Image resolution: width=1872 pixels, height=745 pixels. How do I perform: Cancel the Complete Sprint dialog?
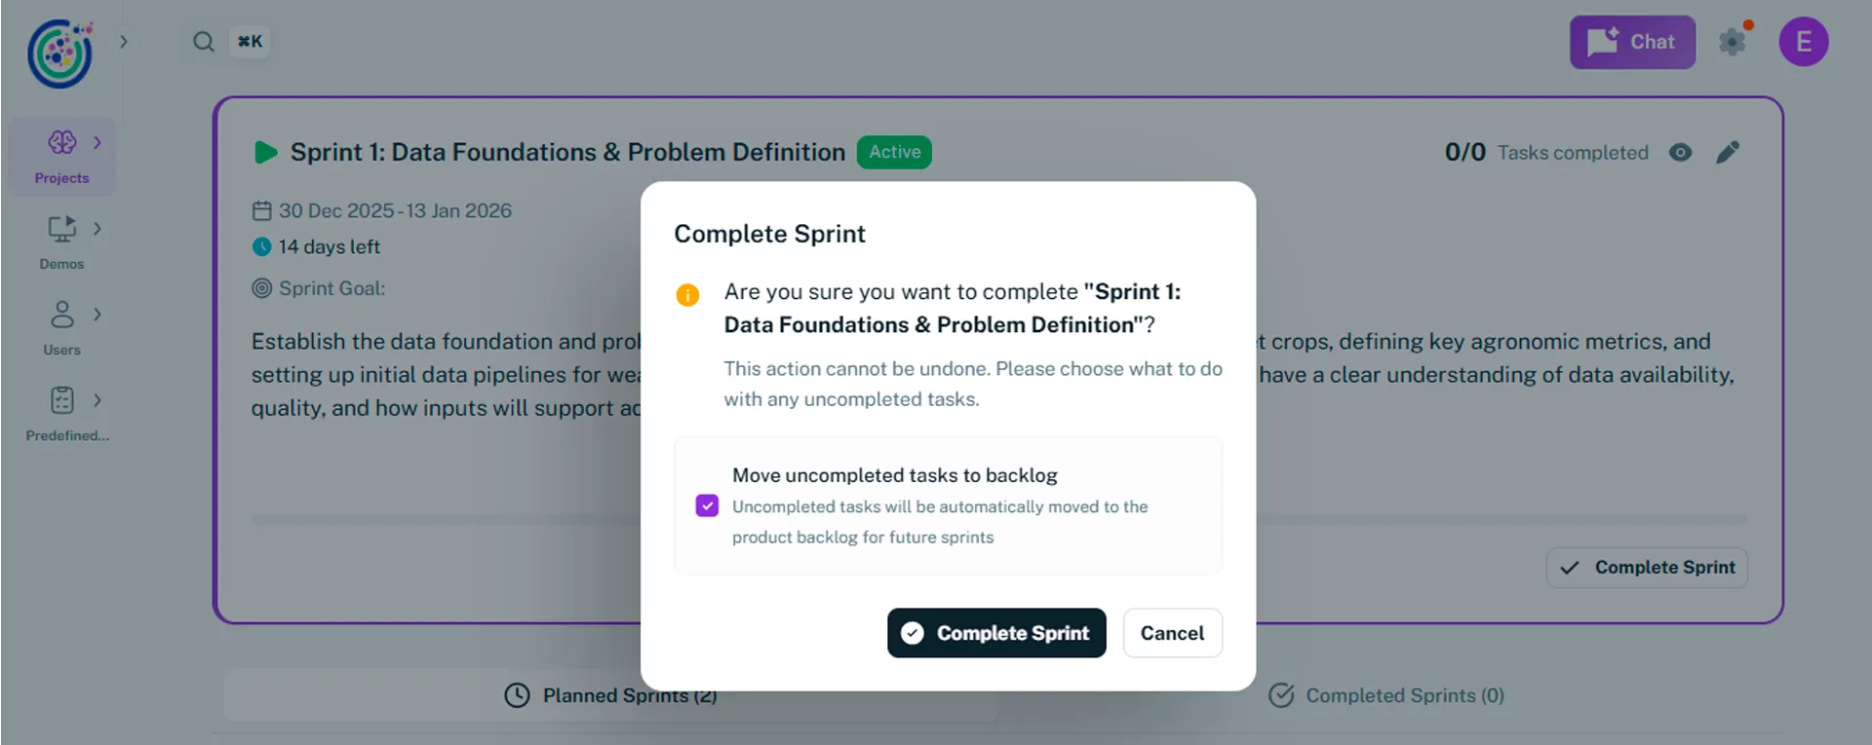click(1172, 633)
